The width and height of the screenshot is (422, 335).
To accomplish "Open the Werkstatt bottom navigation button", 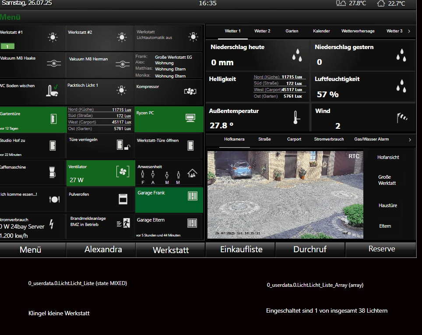I will coord(171,250).
